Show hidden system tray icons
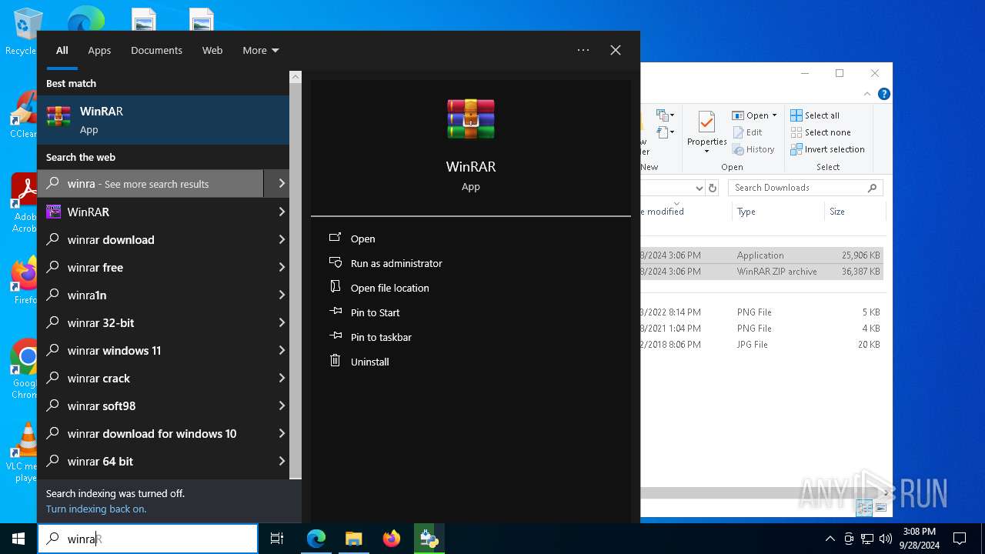Screen dimensions: 985x554 [830, 539]
